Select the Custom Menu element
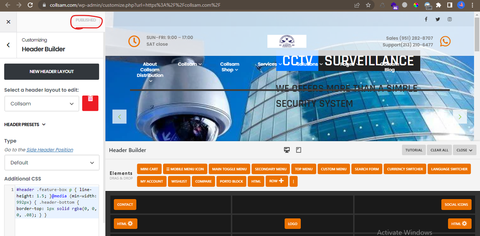Viewport: 480px width, 236px height. coord(334,169)
